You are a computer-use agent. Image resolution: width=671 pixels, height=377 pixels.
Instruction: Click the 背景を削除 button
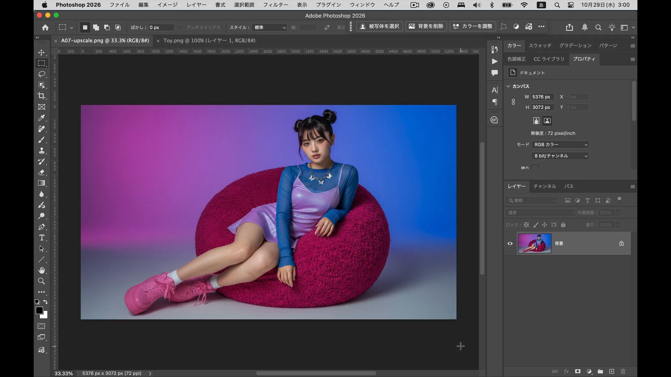pyautogui.click(x=426, y=27)
